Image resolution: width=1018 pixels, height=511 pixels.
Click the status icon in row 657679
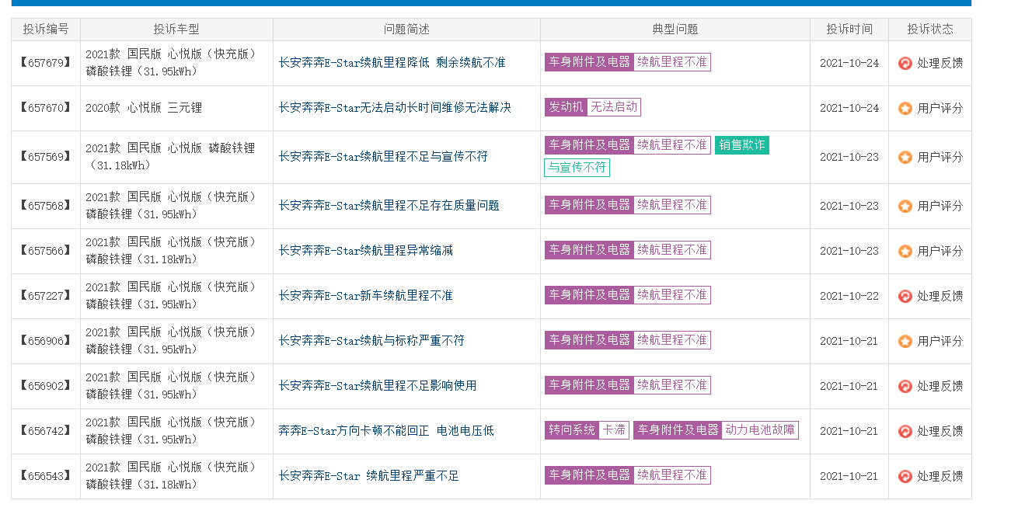(x=905, y=63)
